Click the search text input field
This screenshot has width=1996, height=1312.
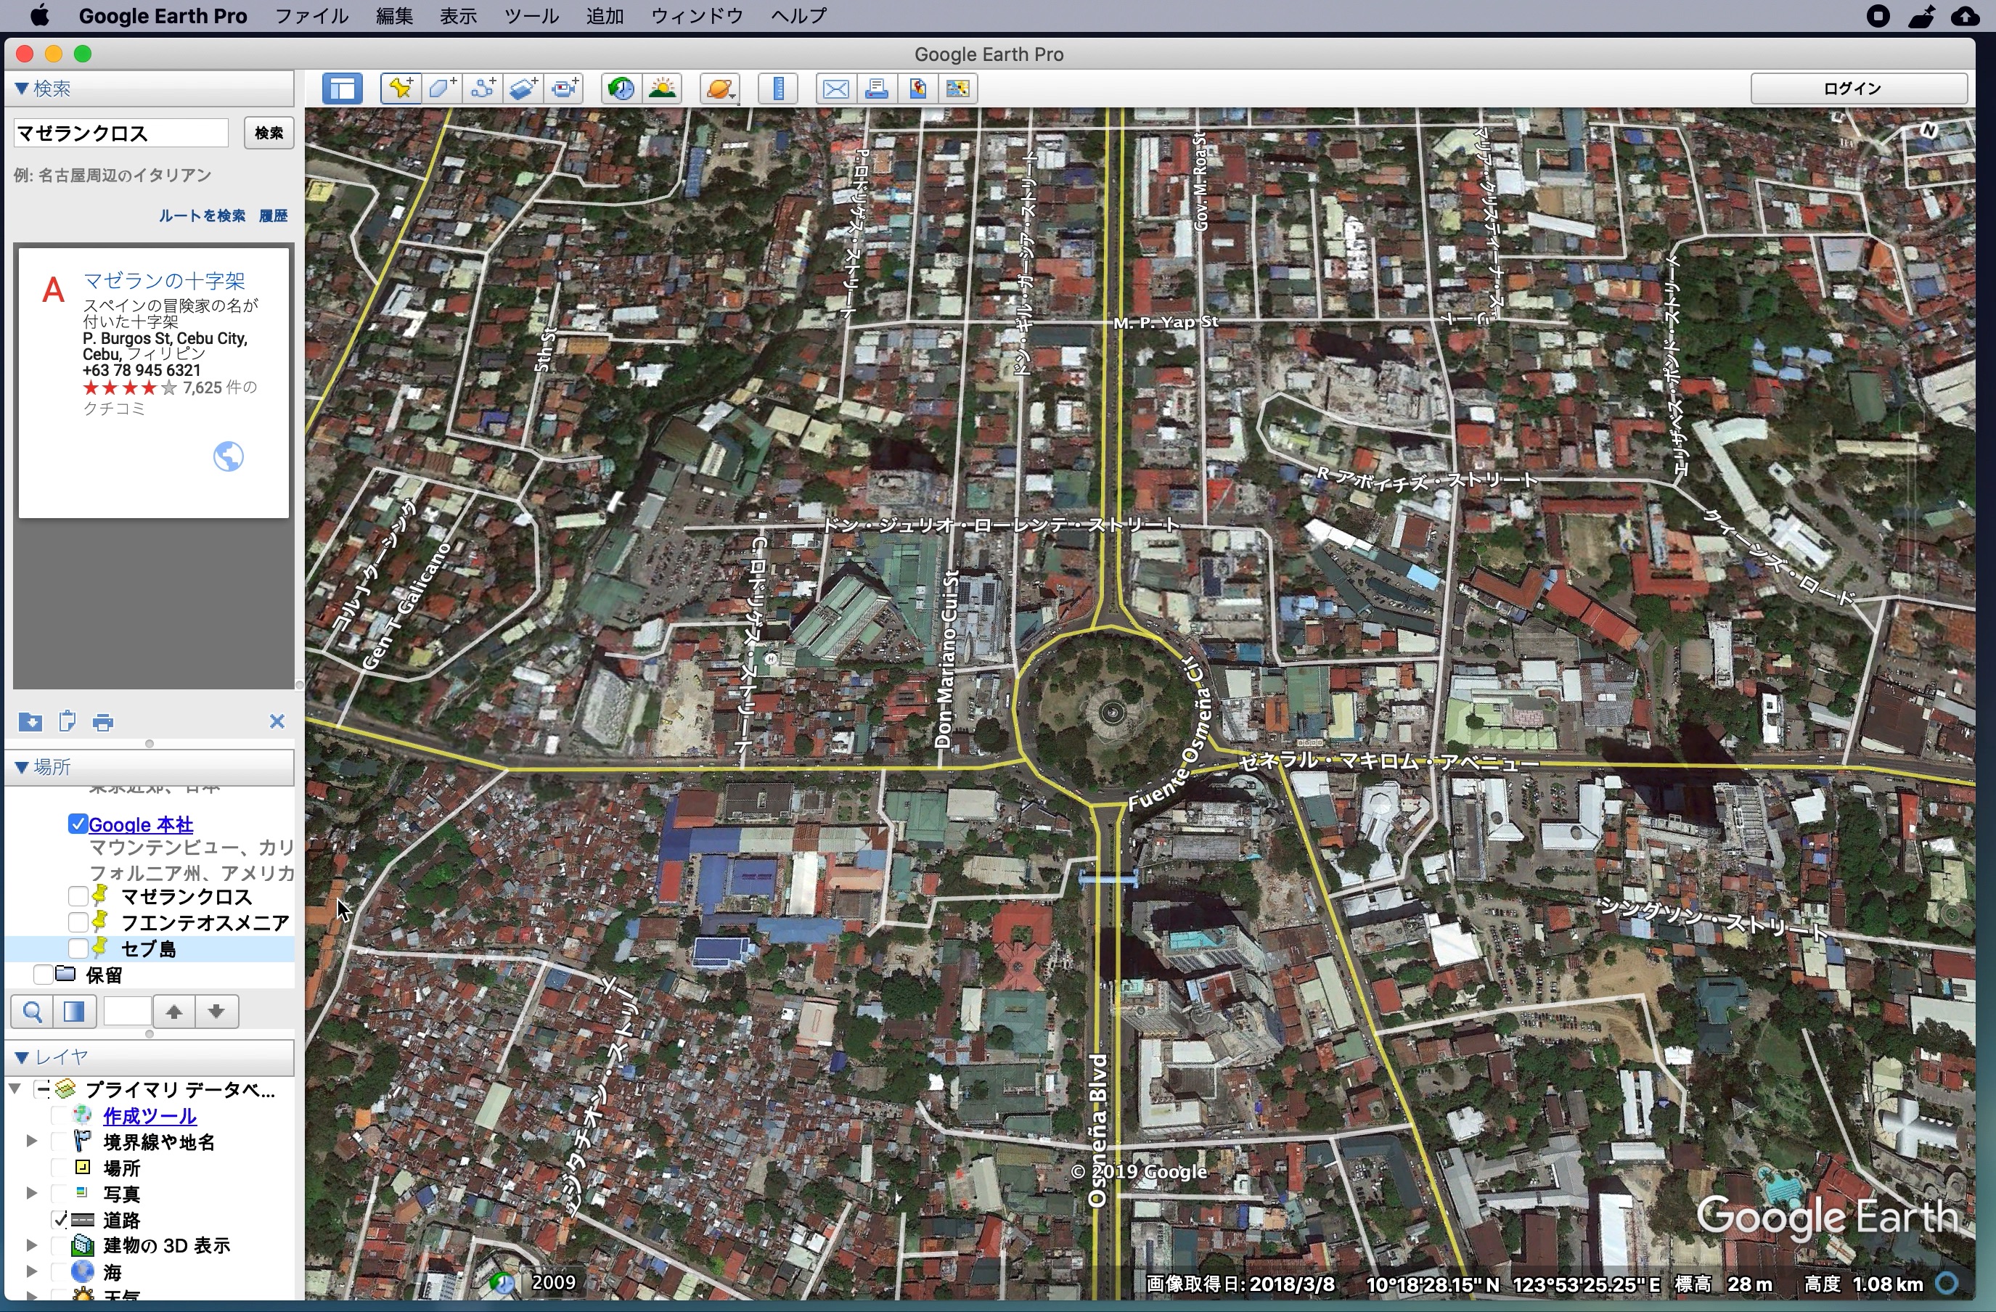click(120, 133)
